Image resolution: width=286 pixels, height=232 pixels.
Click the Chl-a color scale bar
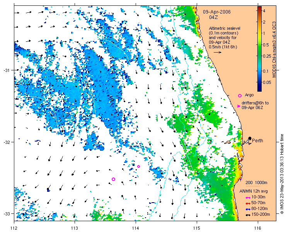259,49
